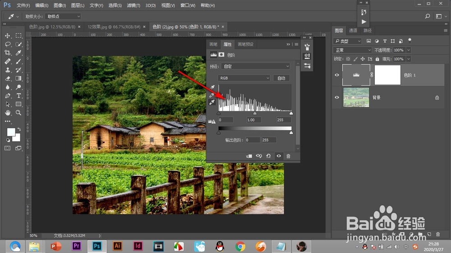Select the Zoom tool
This screenshot has width=451, height=253.
click(18, 113)
